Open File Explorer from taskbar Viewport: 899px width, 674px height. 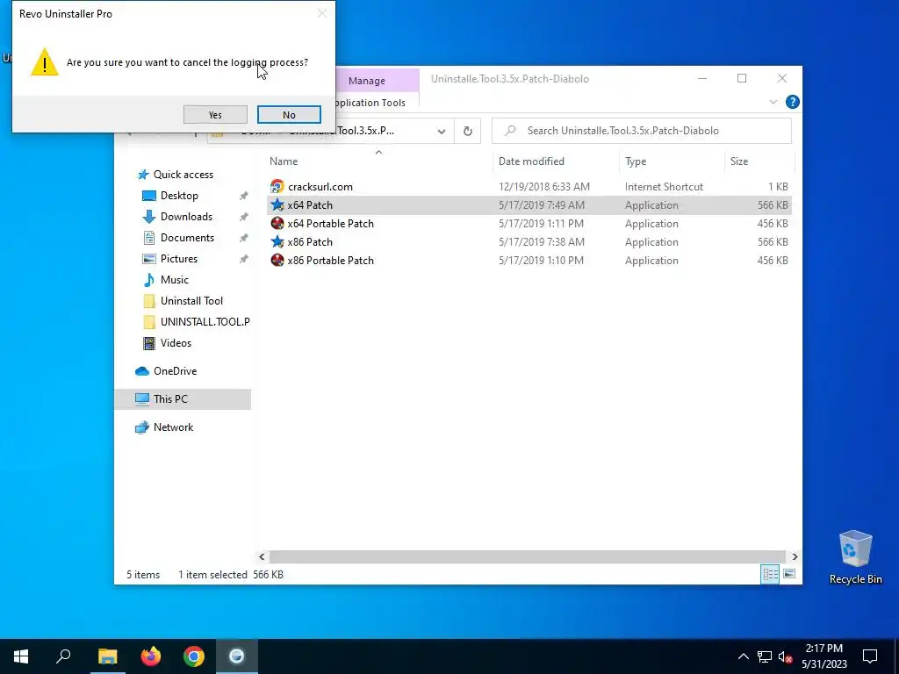point(108,656)
